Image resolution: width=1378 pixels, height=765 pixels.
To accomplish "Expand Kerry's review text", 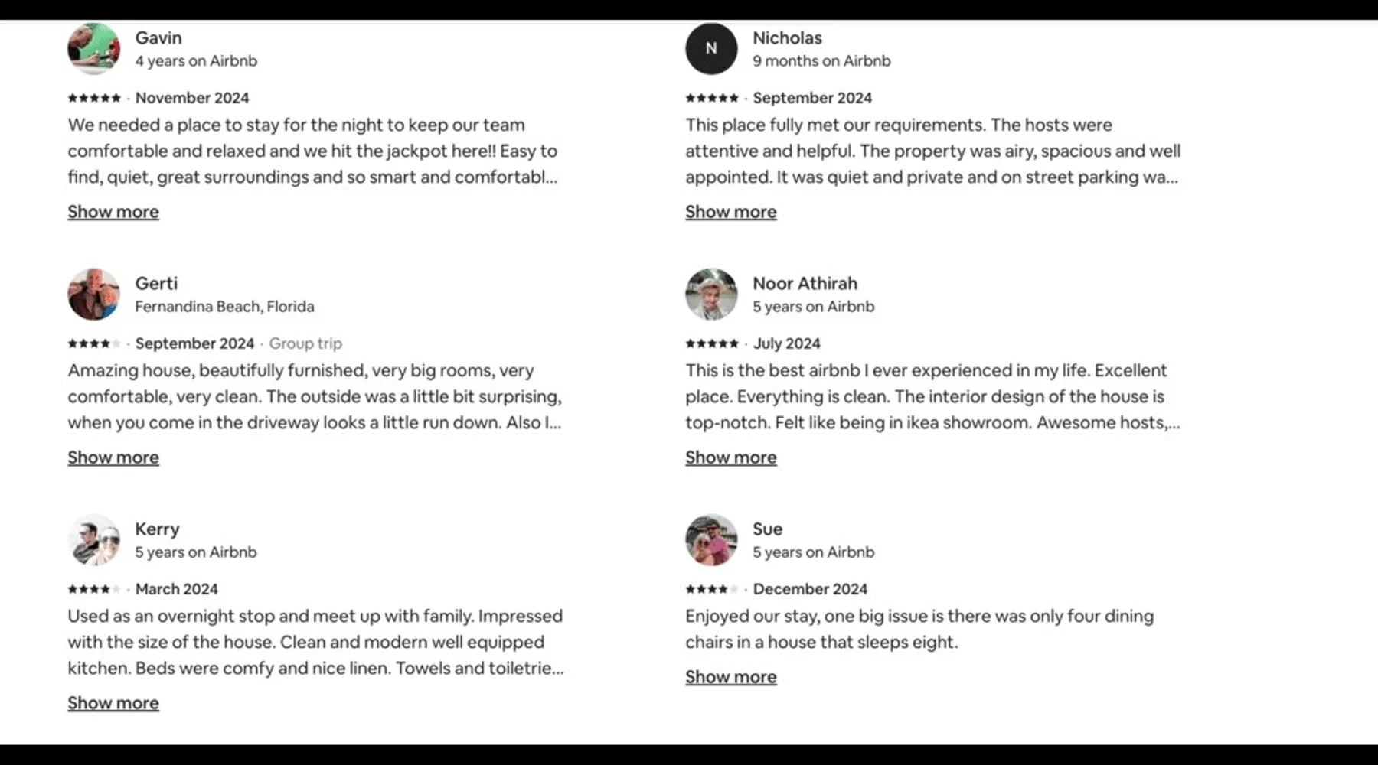I will coord(113,703).
